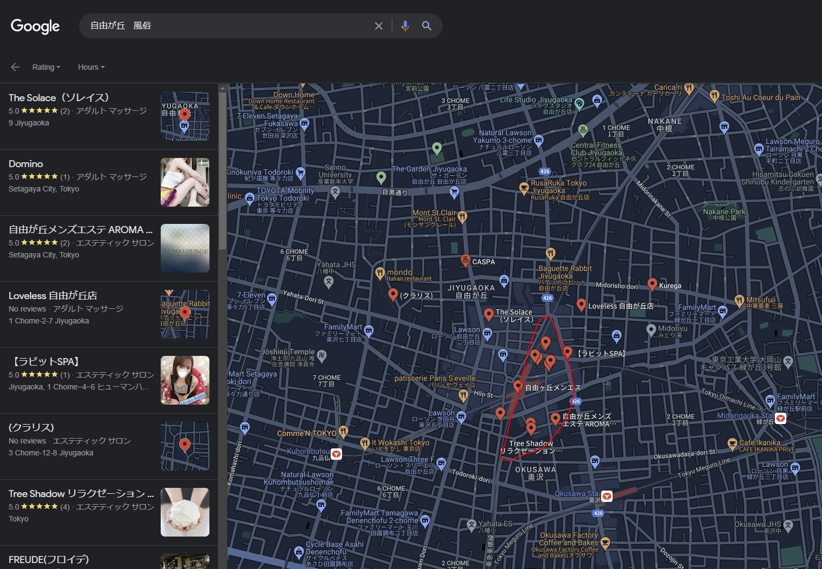Screen dimensions: 822x569
Task: View ラビットSPA photo thumbnail
Action: point(185,380)
